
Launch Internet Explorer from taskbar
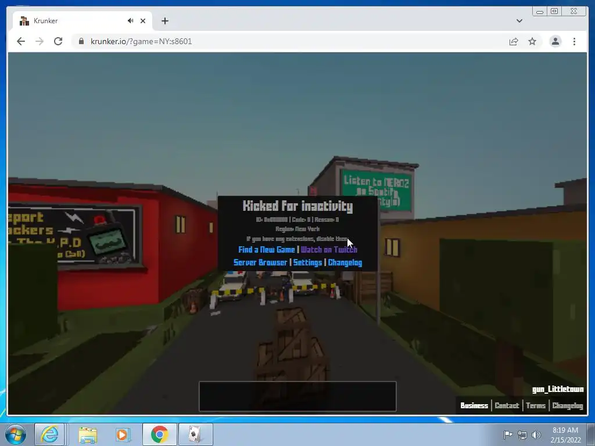(x=50, y=434)
